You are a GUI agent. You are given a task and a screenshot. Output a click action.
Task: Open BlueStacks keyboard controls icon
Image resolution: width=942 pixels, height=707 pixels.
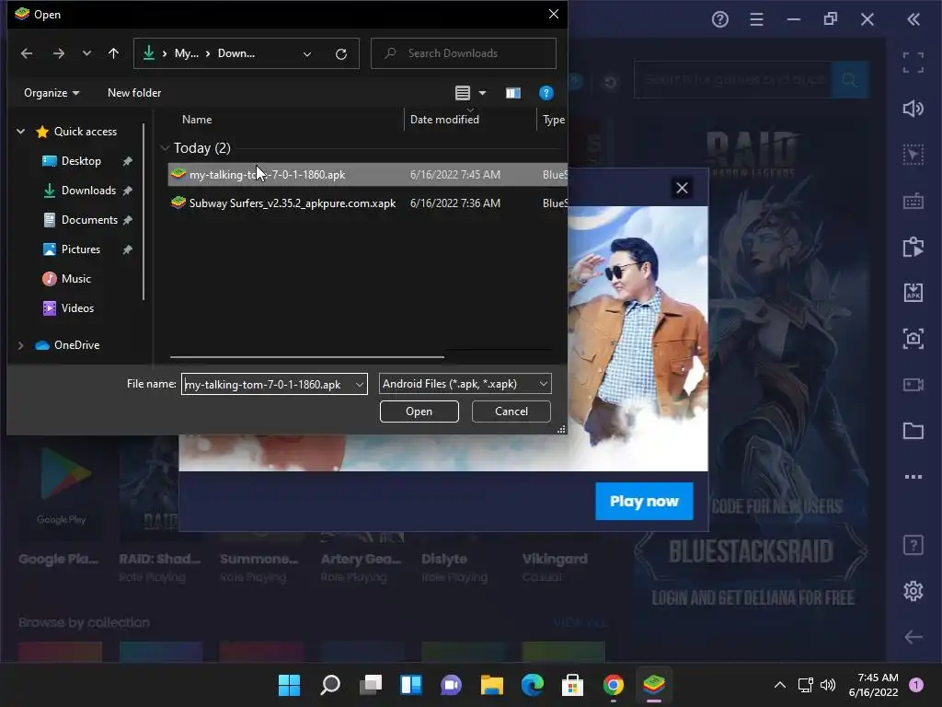913,201
